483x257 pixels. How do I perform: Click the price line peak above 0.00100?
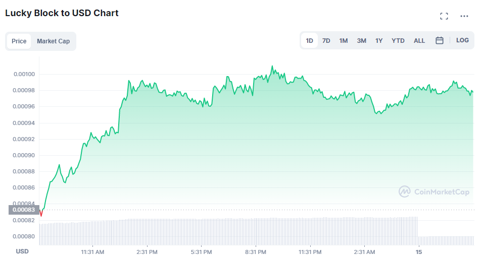(272, 66)
